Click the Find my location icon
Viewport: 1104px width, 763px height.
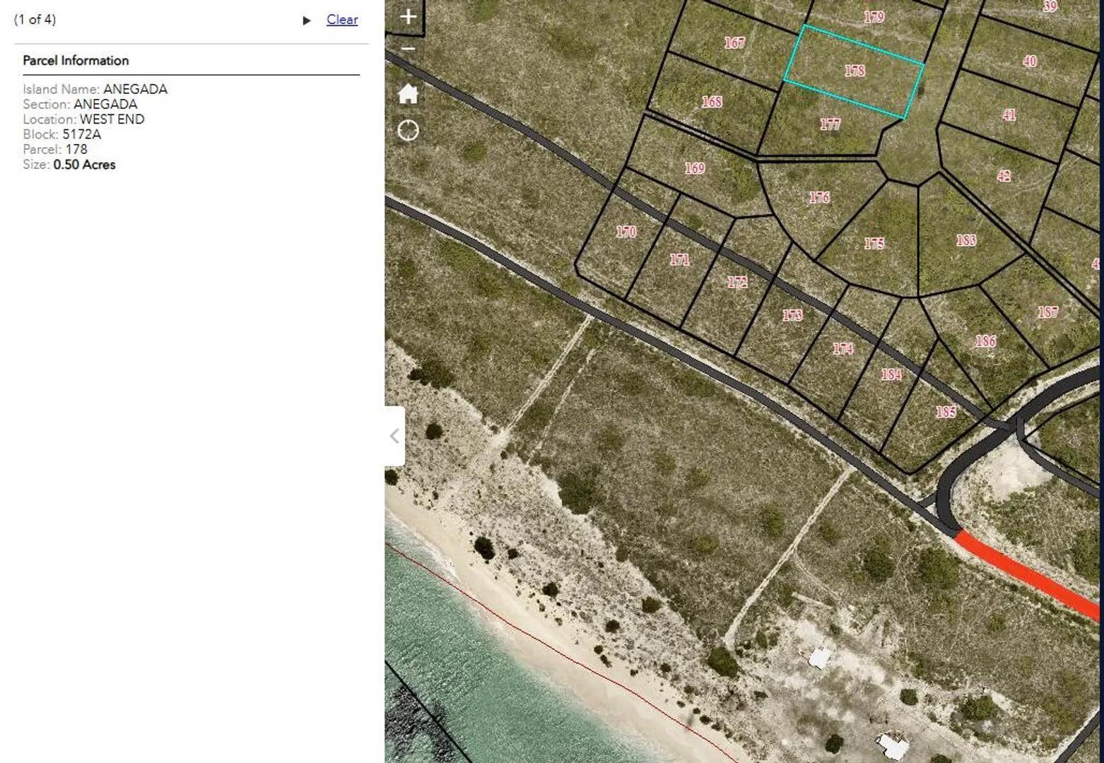pos(408,131)
